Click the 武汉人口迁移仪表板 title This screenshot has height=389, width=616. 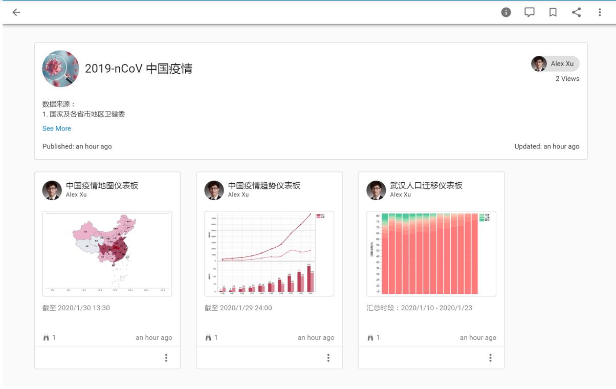[x=426, y=185]
